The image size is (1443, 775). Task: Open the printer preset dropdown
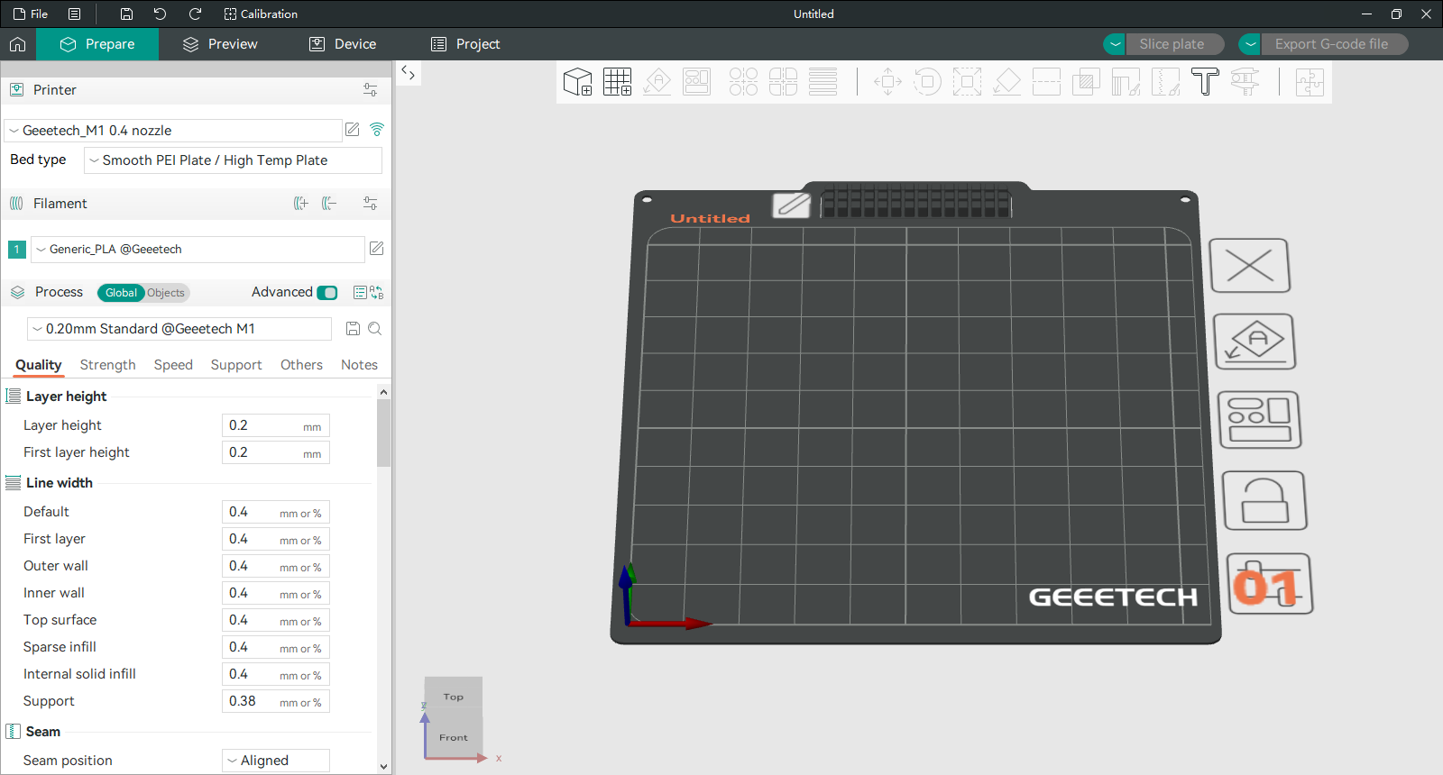click(x=173, y=131)
